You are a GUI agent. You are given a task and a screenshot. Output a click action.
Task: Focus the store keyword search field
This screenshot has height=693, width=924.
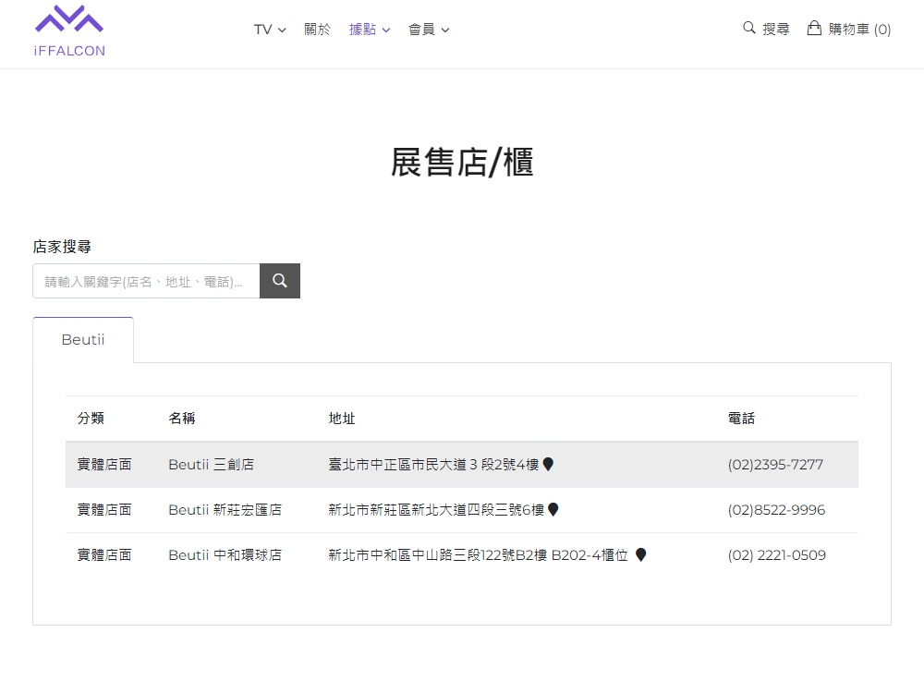(x=146, y=281)
